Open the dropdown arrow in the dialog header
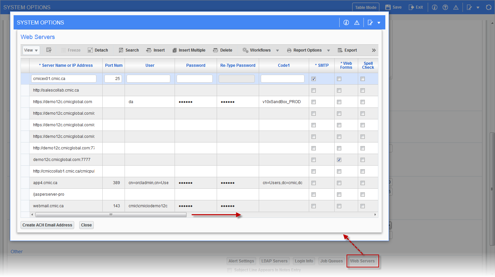The image size is (495, 277). (379, 23)
